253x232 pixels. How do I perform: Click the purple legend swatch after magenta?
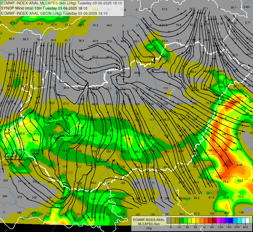[223, 221]
